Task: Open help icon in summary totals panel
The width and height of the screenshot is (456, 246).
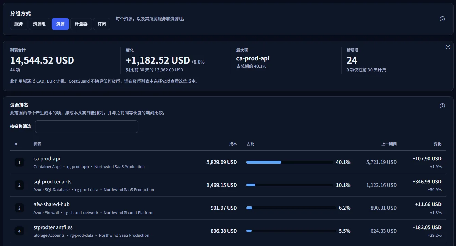Action: 448,47
